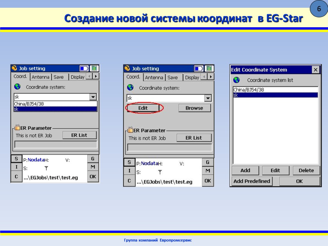Click green list icon in left Job setting titlebar

[x=94, y=69]
